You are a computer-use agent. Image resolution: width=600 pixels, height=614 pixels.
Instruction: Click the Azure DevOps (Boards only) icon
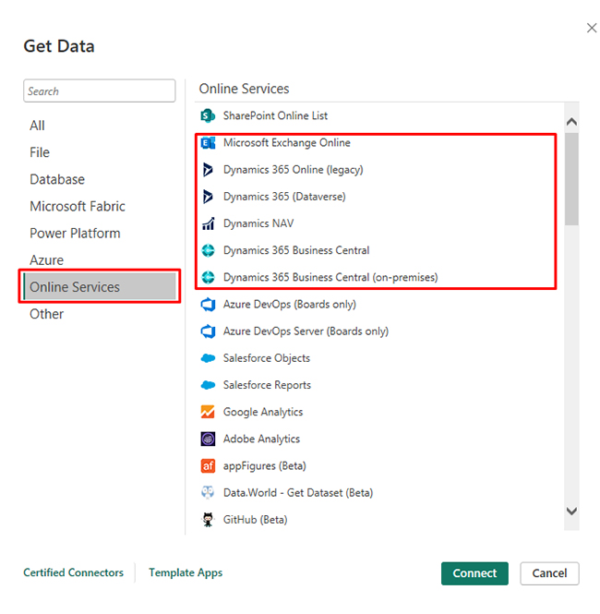pyautogui.click(x=208, y=305)
